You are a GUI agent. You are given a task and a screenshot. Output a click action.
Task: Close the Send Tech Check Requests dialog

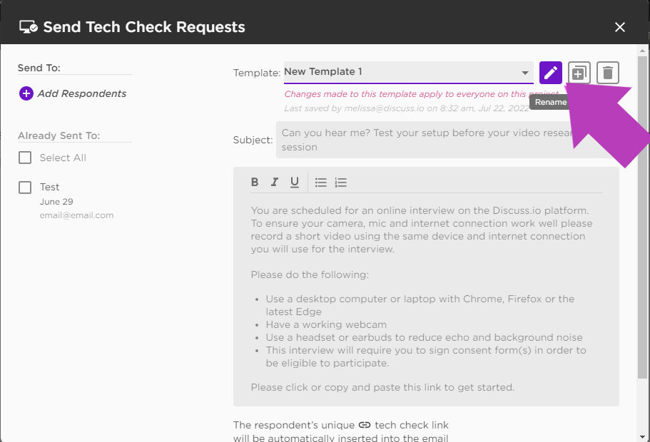[620, 27]
